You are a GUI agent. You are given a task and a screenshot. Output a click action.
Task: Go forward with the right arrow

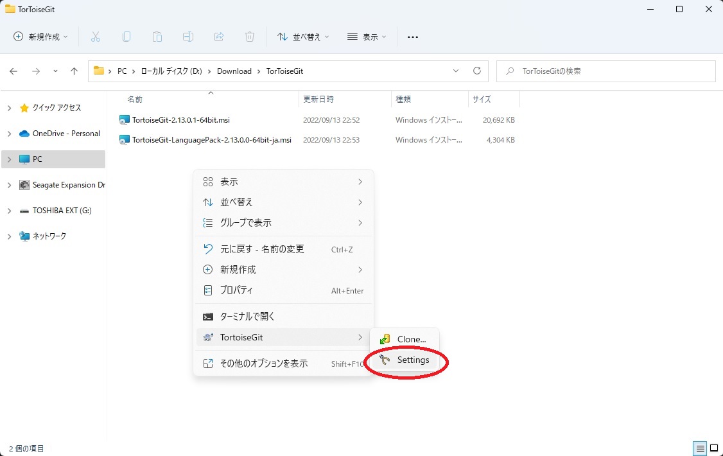[x=35, y=71]
